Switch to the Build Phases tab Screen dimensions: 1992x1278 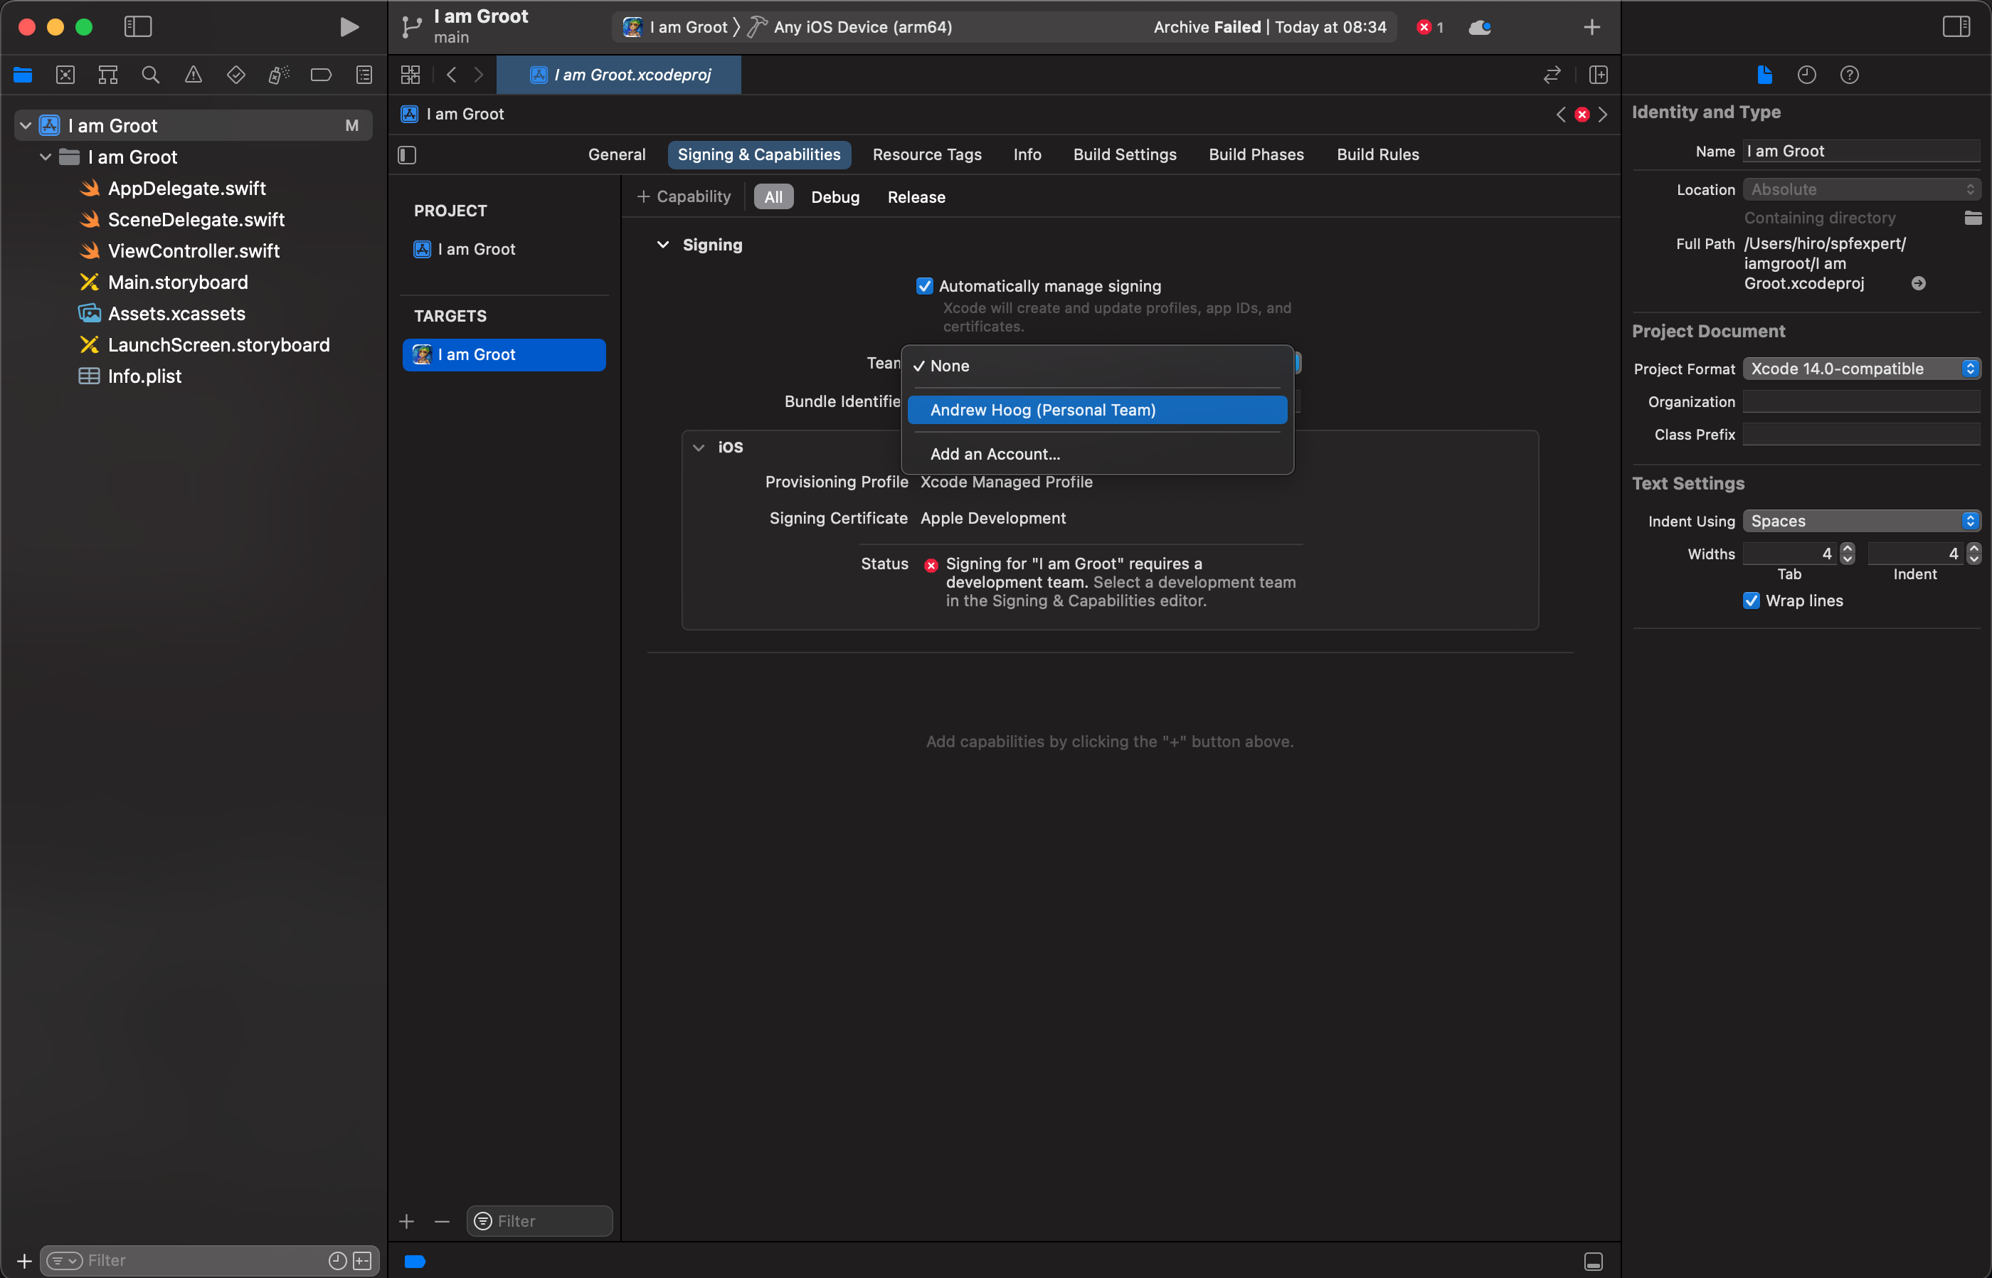point(1256,154)
